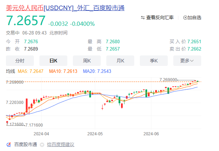Viewport: 219px width, 151px height.
Task: Click the plus icon of 加自选
Action: [185, 18]
